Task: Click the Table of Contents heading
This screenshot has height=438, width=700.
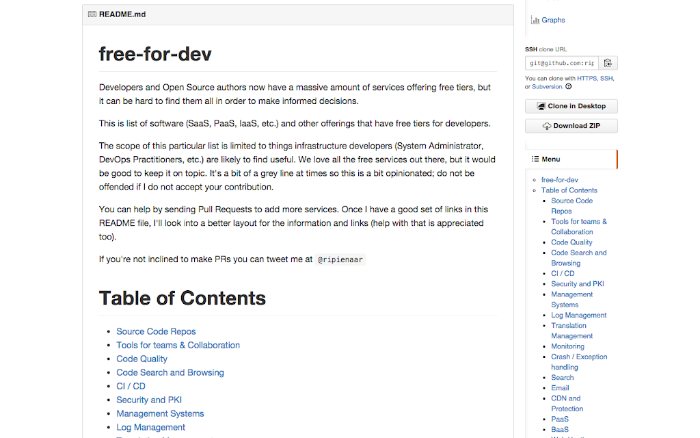Action: (182, 298)
